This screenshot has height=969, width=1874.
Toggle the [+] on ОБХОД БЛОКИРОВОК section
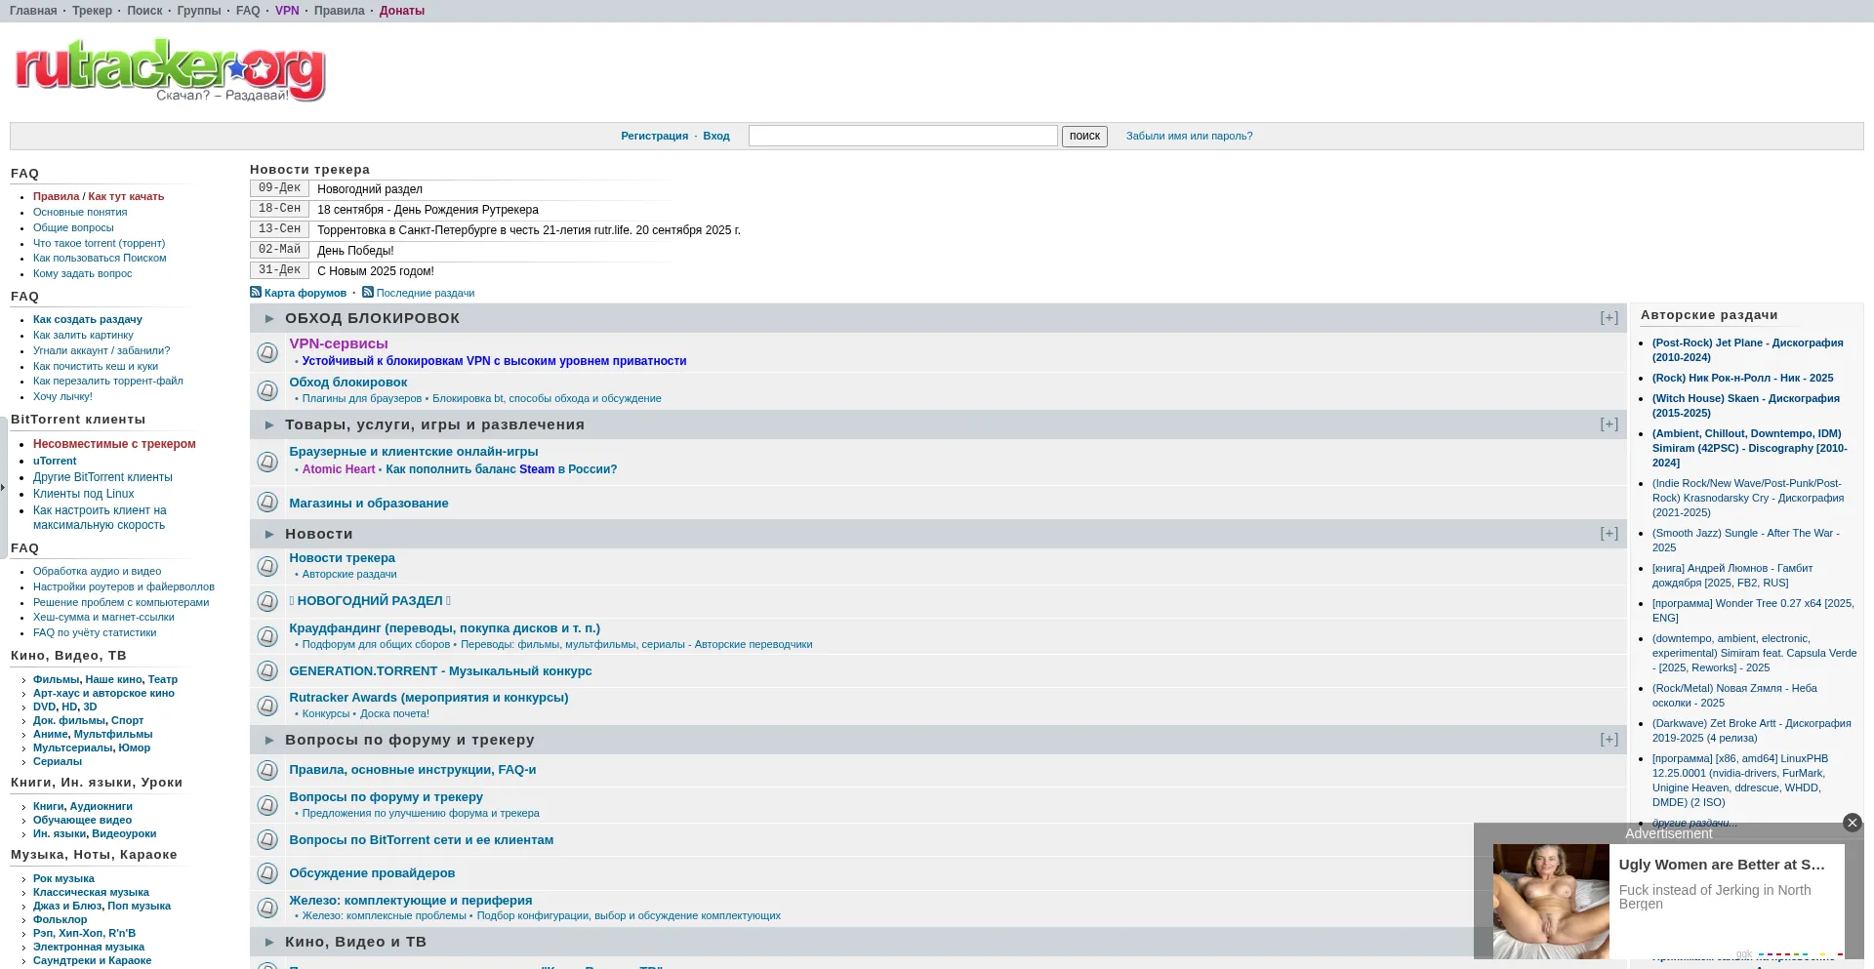(1609, 318)
